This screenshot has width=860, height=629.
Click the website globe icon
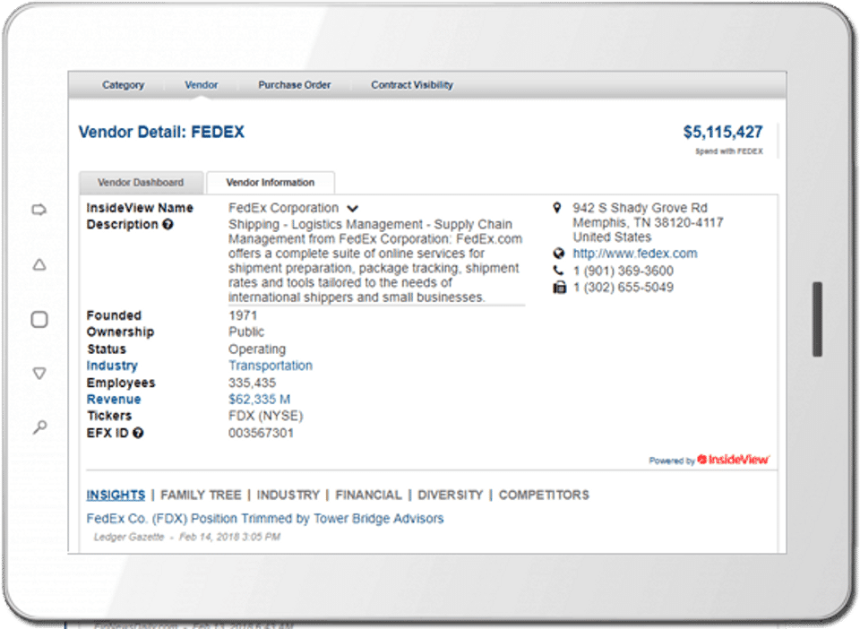click(x=558, y=254)
